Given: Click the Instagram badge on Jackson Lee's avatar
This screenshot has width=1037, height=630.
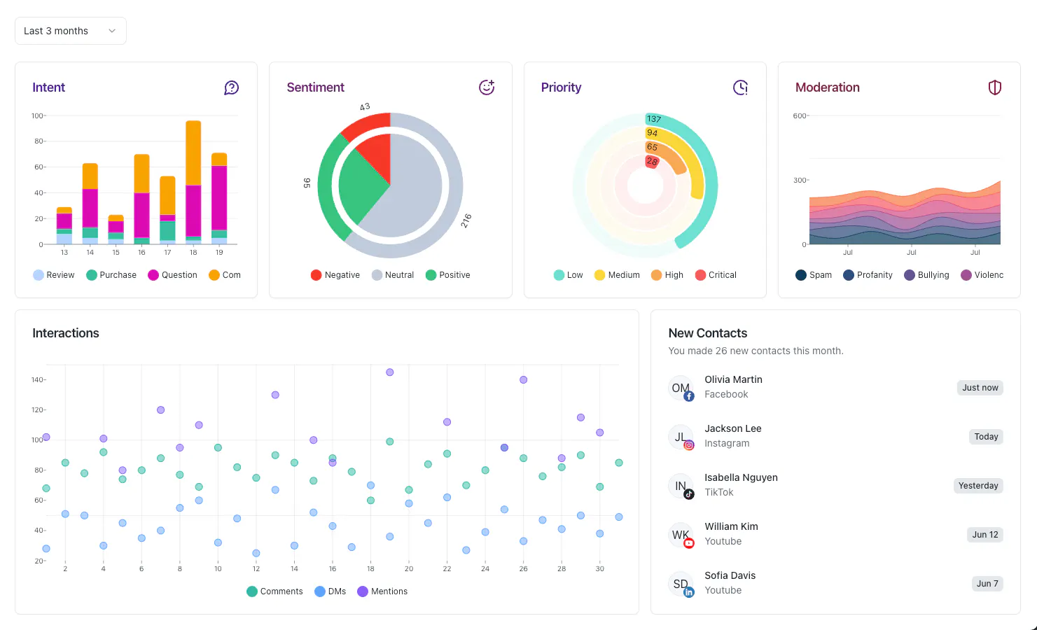Looking at the screenshot, I should tap(689, 445).
